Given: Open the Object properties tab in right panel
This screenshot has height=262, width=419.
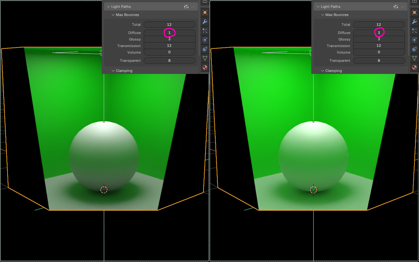Looking at the screenshot, I should tap(414, 12).
